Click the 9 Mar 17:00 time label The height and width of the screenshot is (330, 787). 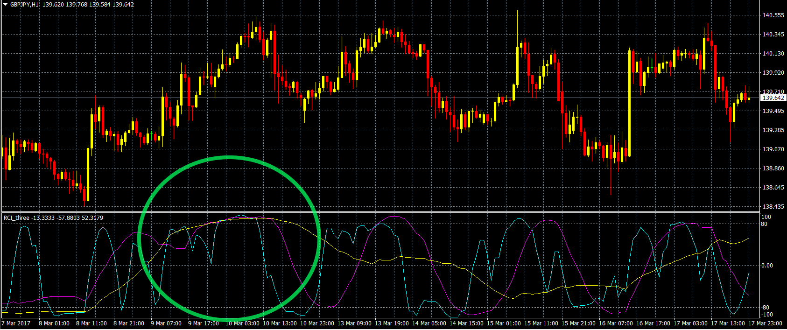pyautogui.click(x=204, y=323)
